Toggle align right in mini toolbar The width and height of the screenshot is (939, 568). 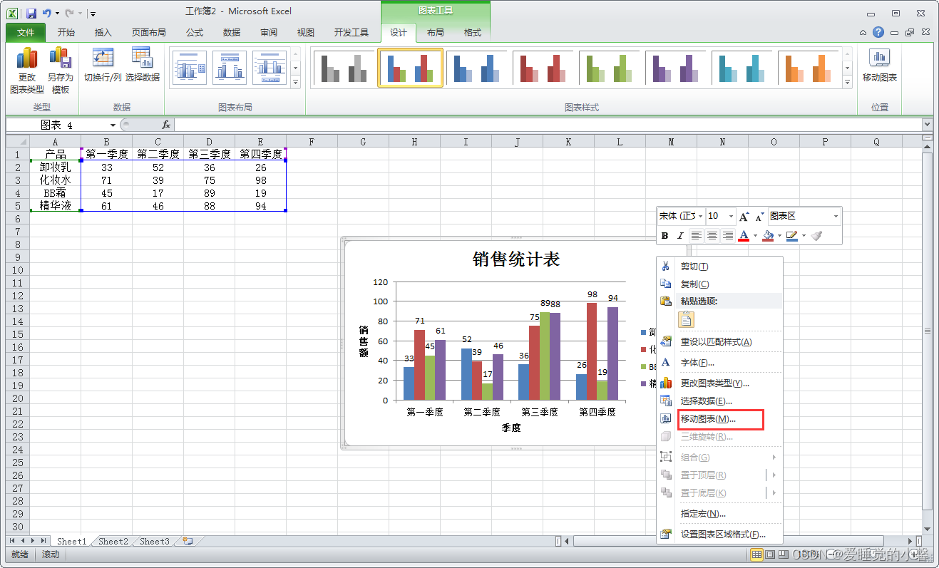728,235
